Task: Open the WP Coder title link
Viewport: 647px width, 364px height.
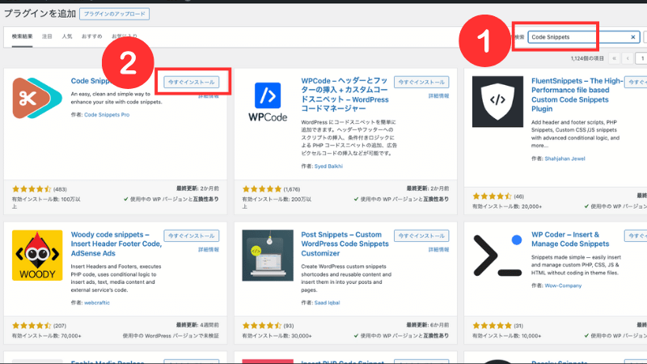Action: [570, 239]
